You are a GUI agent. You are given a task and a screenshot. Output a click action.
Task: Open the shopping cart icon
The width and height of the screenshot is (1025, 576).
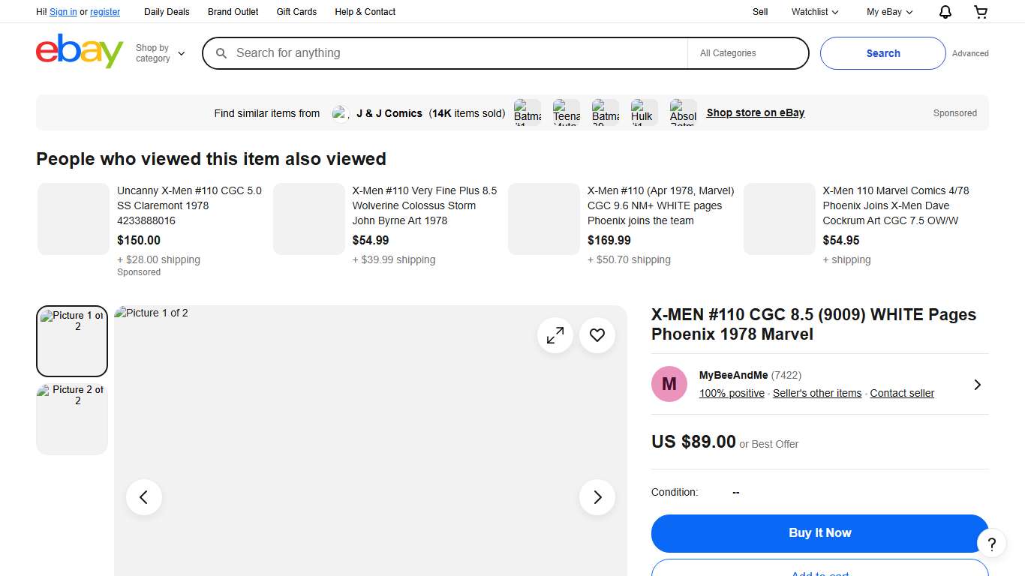(x=981, y=12)
